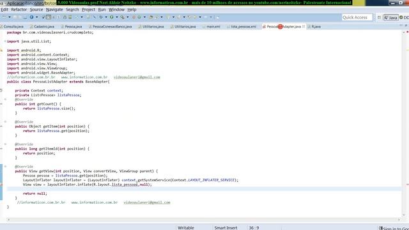This screenshot has width=409, height=230.
Task: Switch to the Pessoa.java tab
Action: coord(72,26)
